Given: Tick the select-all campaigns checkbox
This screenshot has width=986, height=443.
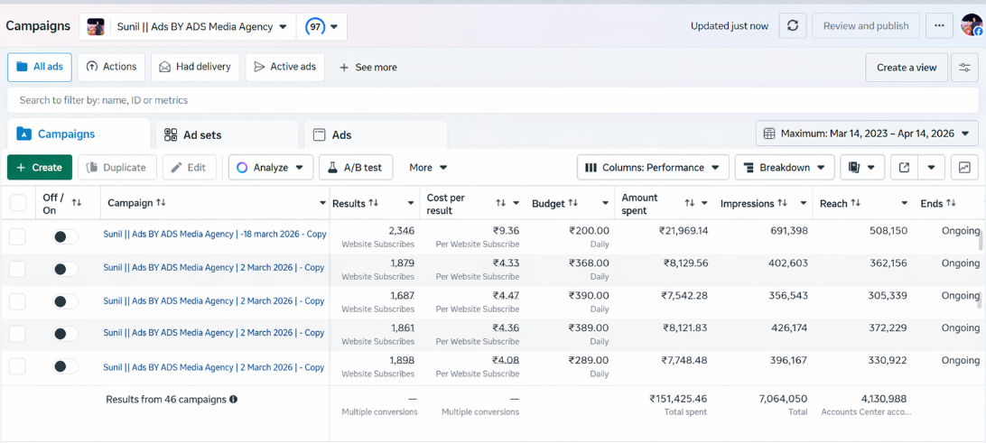Looking at the screenshot, I should (18, 203).
